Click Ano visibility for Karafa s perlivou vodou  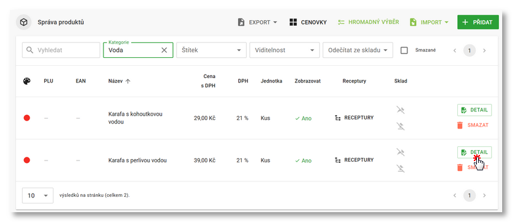(303, 161)
